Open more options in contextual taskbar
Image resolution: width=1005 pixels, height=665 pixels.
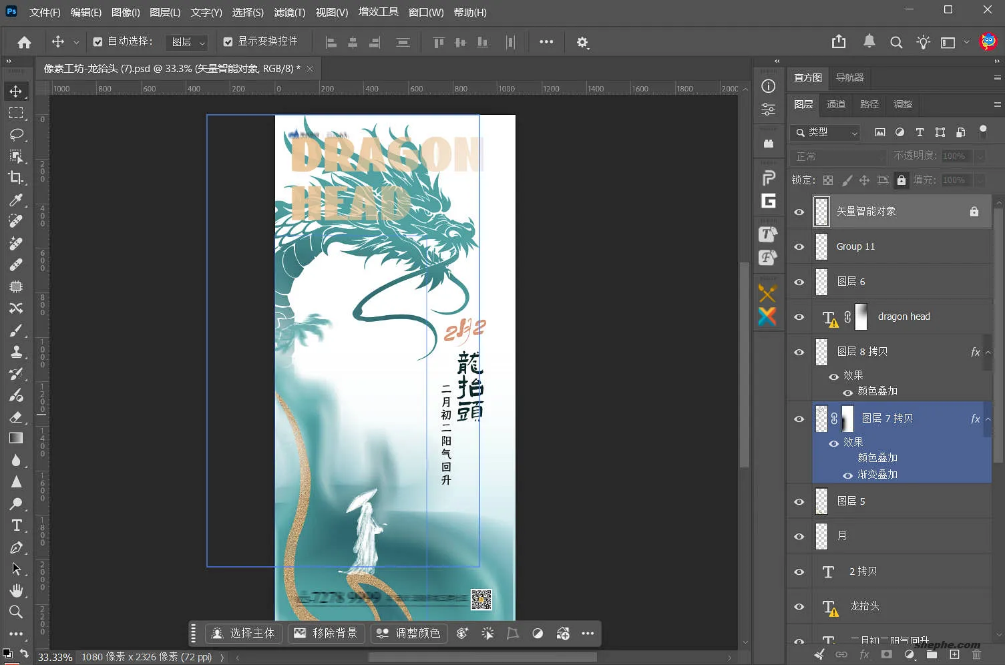click(588, 633)
